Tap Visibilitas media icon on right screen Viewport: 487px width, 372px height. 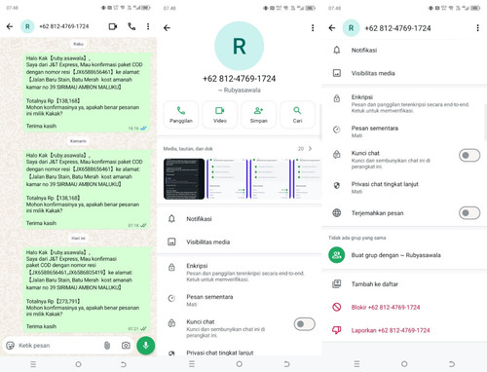pyautogui.click(x=337, y=73)
